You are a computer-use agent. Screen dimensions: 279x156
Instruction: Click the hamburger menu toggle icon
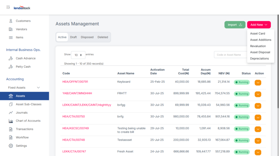coord(8,7)
